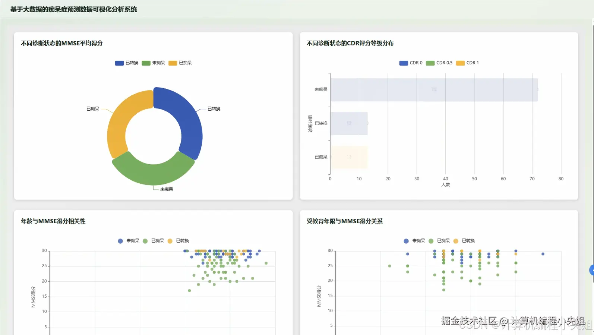The height and width of the screenshot is (335, 594).
Task: Toggle 已转换 legend in MMSE average donut chart
Action: click(x=127, y=63)
